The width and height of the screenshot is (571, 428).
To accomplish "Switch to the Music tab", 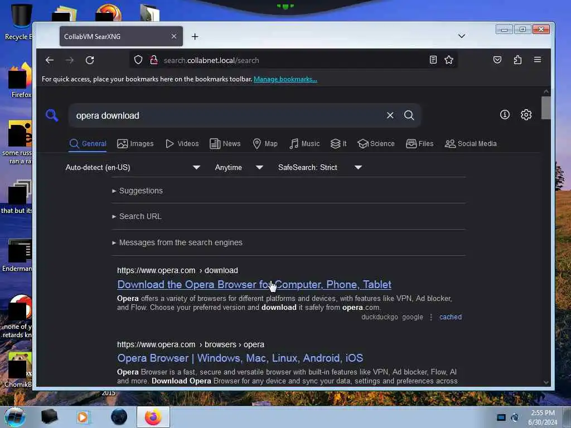I will click(304, 144).
